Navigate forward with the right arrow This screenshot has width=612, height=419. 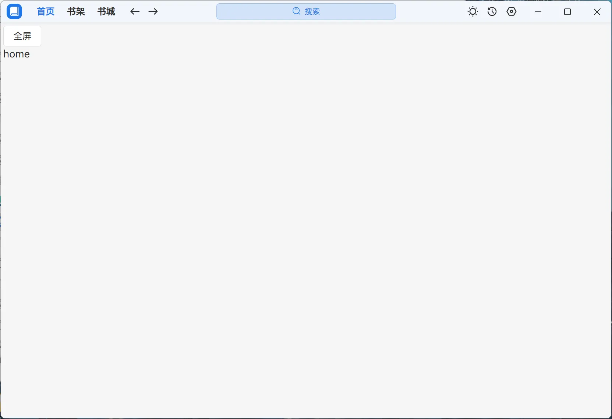point(153,11)
